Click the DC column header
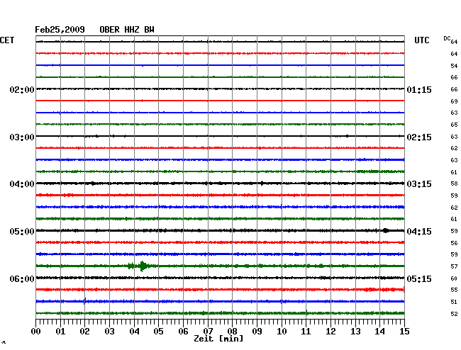Image resolution: width=461 pixels, height=350 pixels. pos(447,38)
